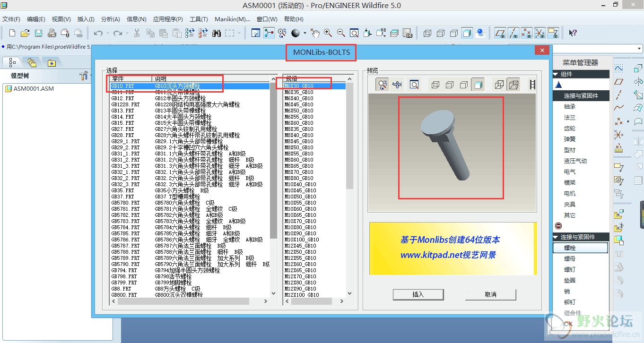Open the binoculars Find tool
Screen dimensions: 644x343
[x=217, y=33]
